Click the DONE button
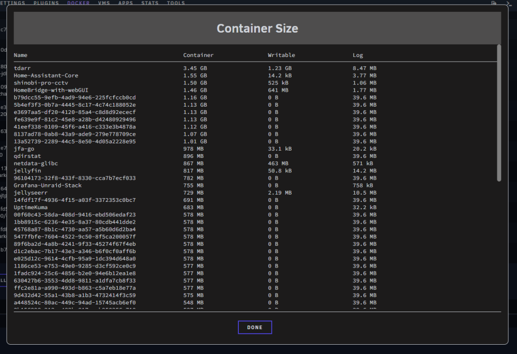The width and height of the screenshot is (517, 354). pos(254,327)
